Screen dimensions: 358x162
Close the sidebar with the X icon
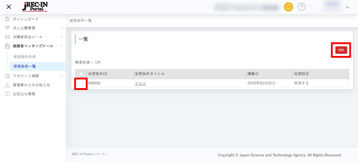pyautogui.click(x=9, y=7)
